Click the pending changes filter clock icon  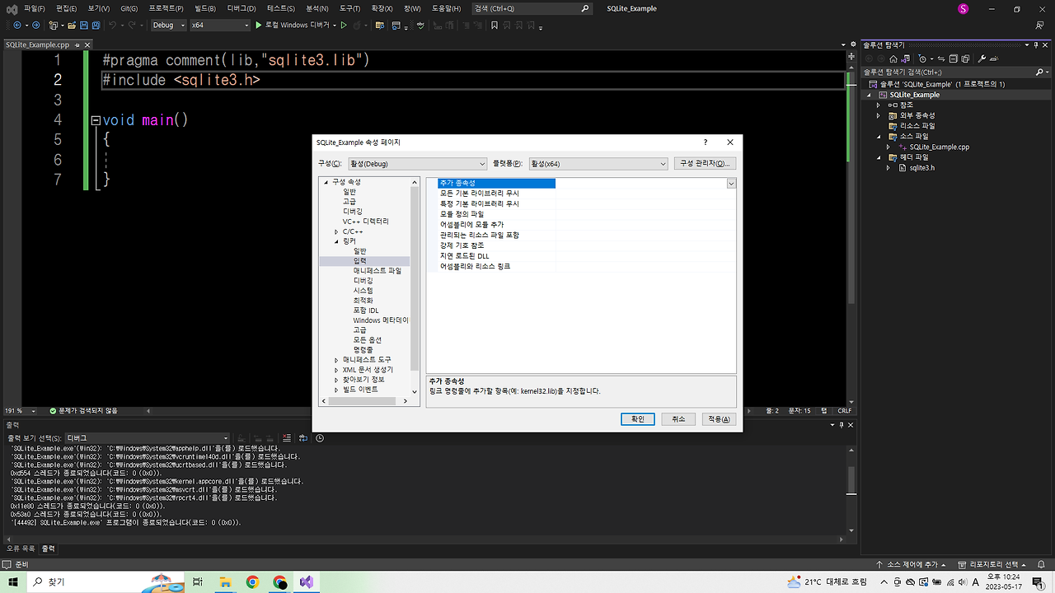[922, 59]
